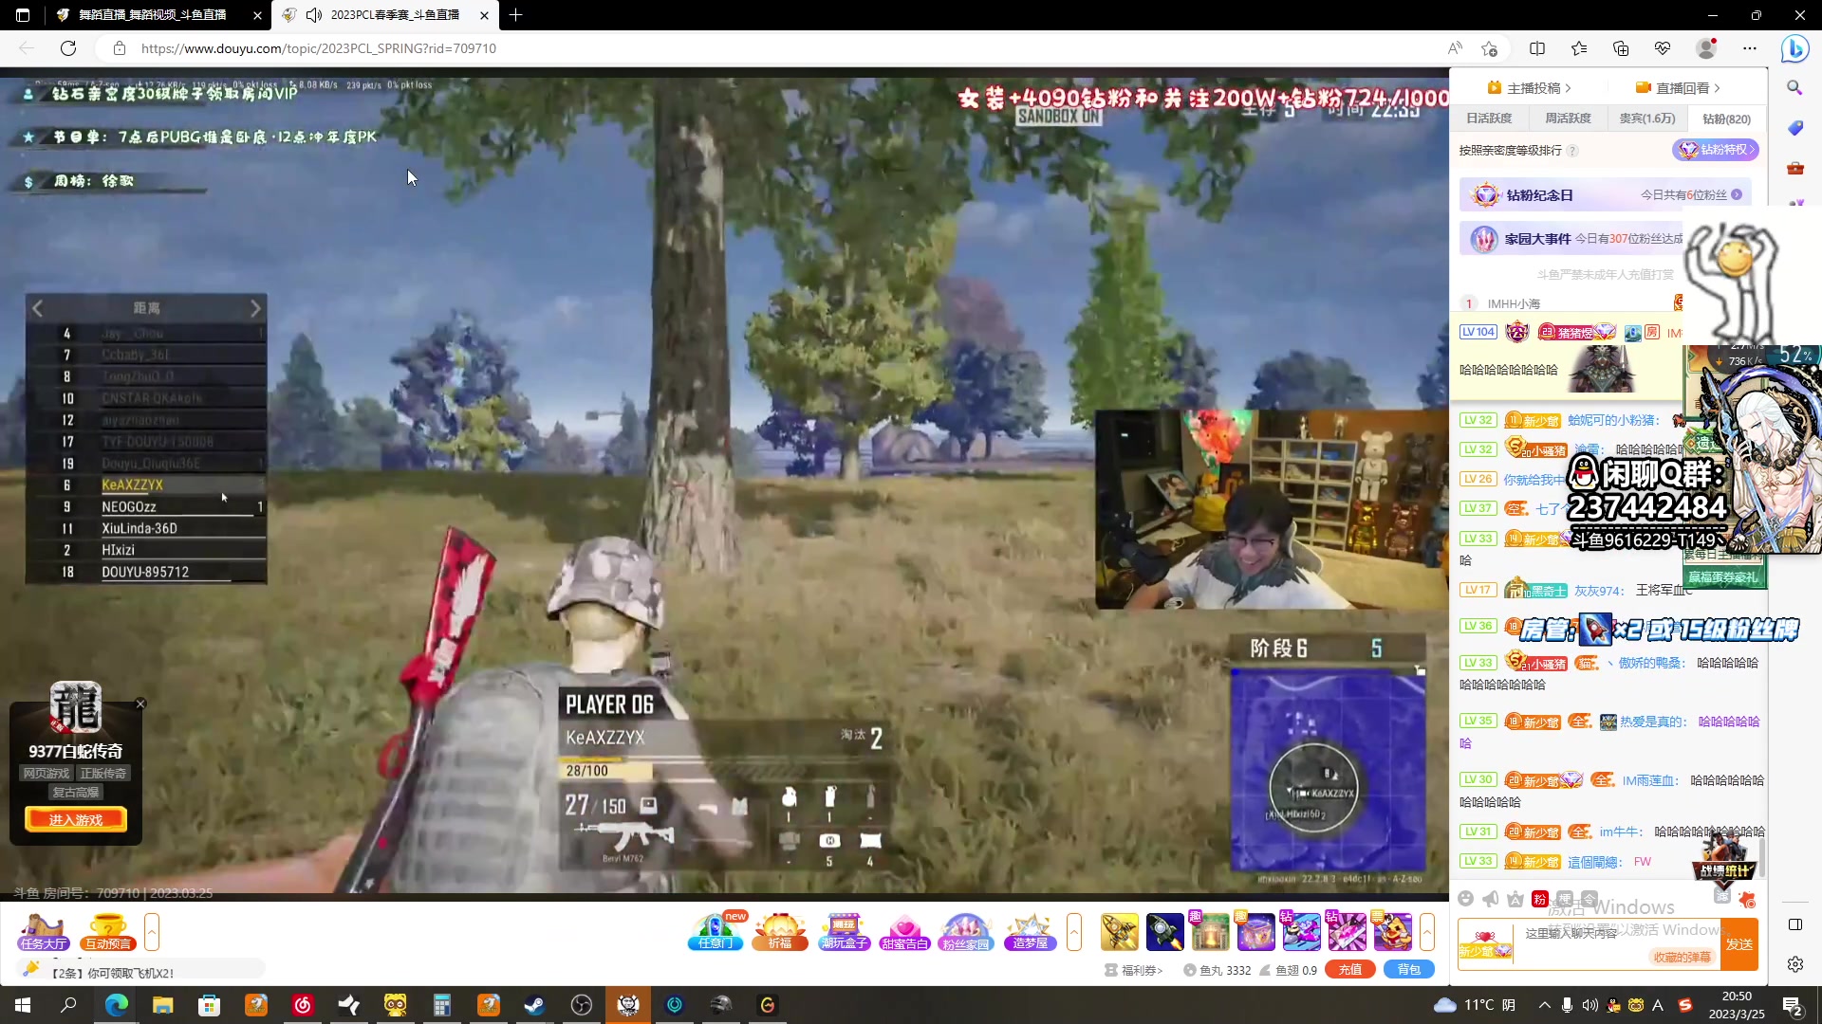Viewport: 1822px width, 1024px height.
Task: Toggle the 新少爷 fan badge selector
Action: (x=1485, y=944)
